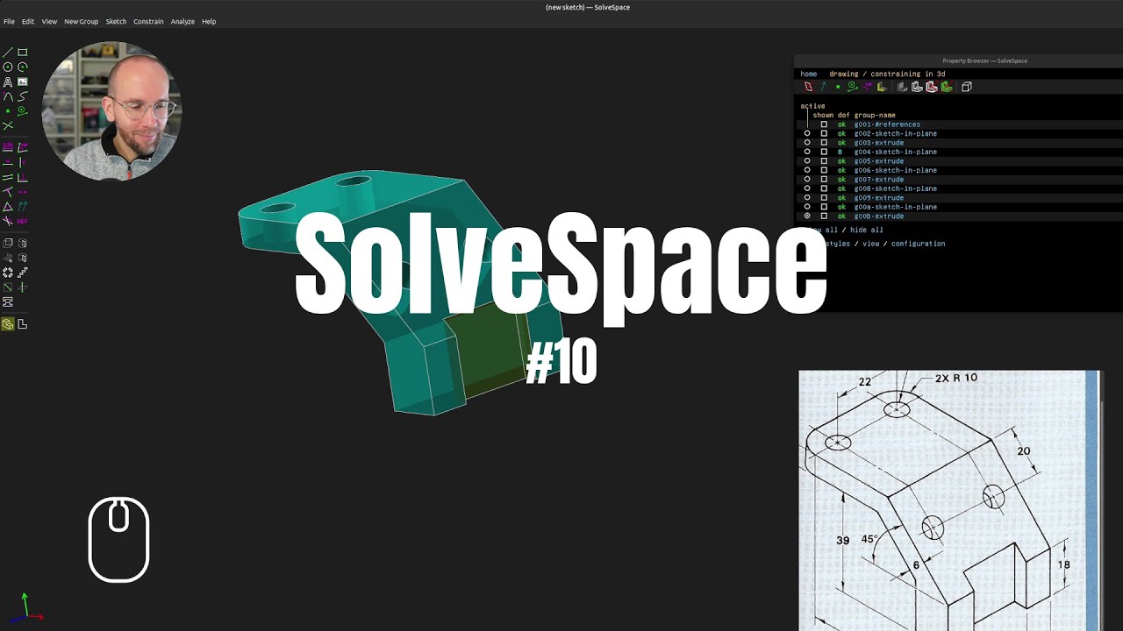Create a new Helix group icon

(x=8, y=258)
